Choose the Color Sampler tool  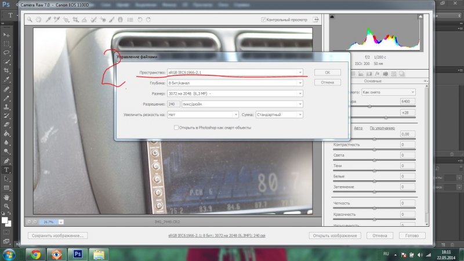(x=57, y=20)
